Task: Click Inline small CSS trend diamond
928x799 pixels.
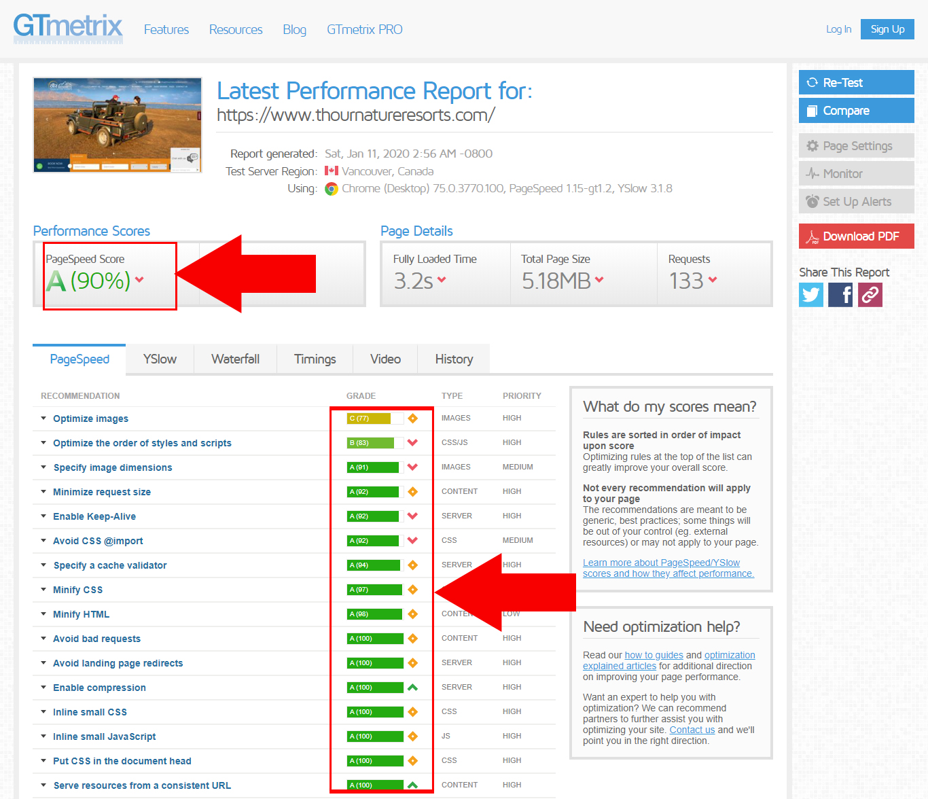Action: tap(412, 712)
